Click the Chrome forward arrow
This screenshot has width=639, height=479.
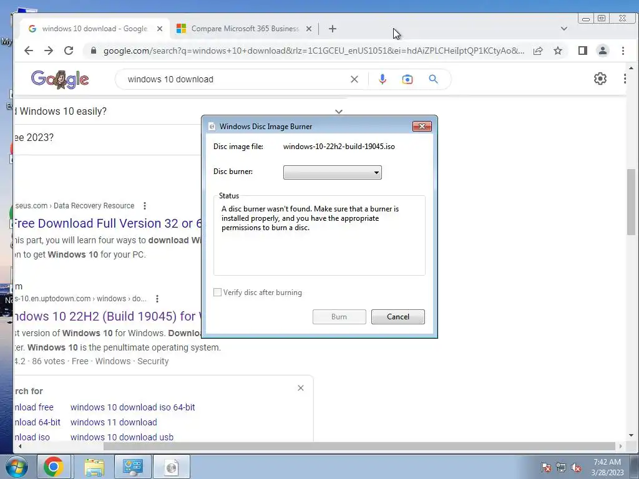coord(49,51)
